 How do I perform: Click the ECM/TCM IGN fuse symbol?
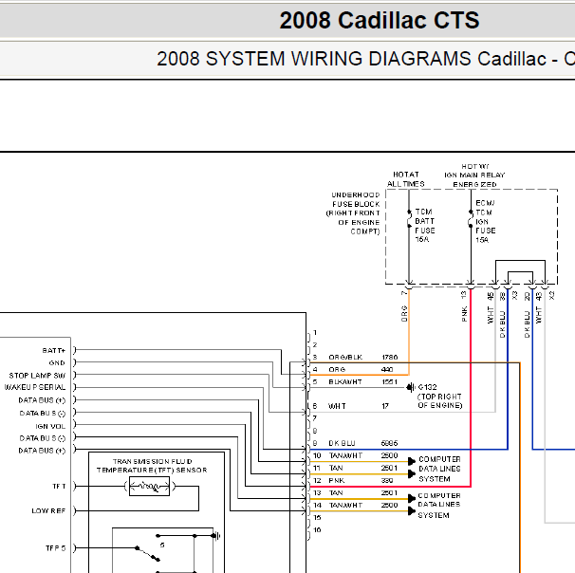click(471, 218)
